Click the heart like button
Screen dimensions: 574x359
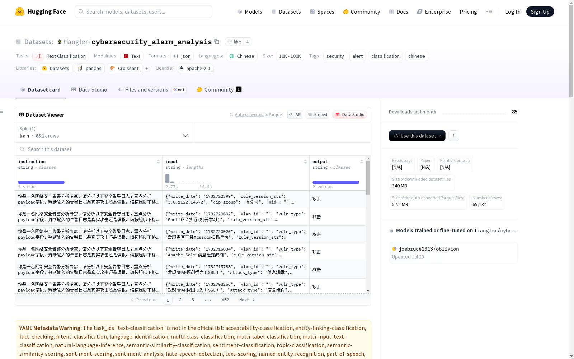(235, 42)
